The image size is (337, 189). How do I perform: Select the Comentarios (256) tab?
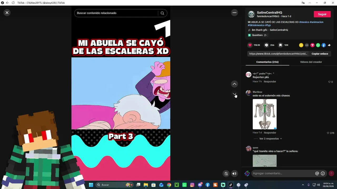coord(267,62)
